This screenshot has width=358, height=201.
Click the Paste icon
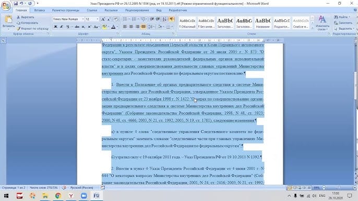coord(9,22)
